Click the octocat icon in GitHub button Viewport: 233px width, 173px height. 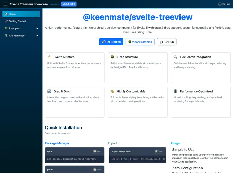point(161,42)
